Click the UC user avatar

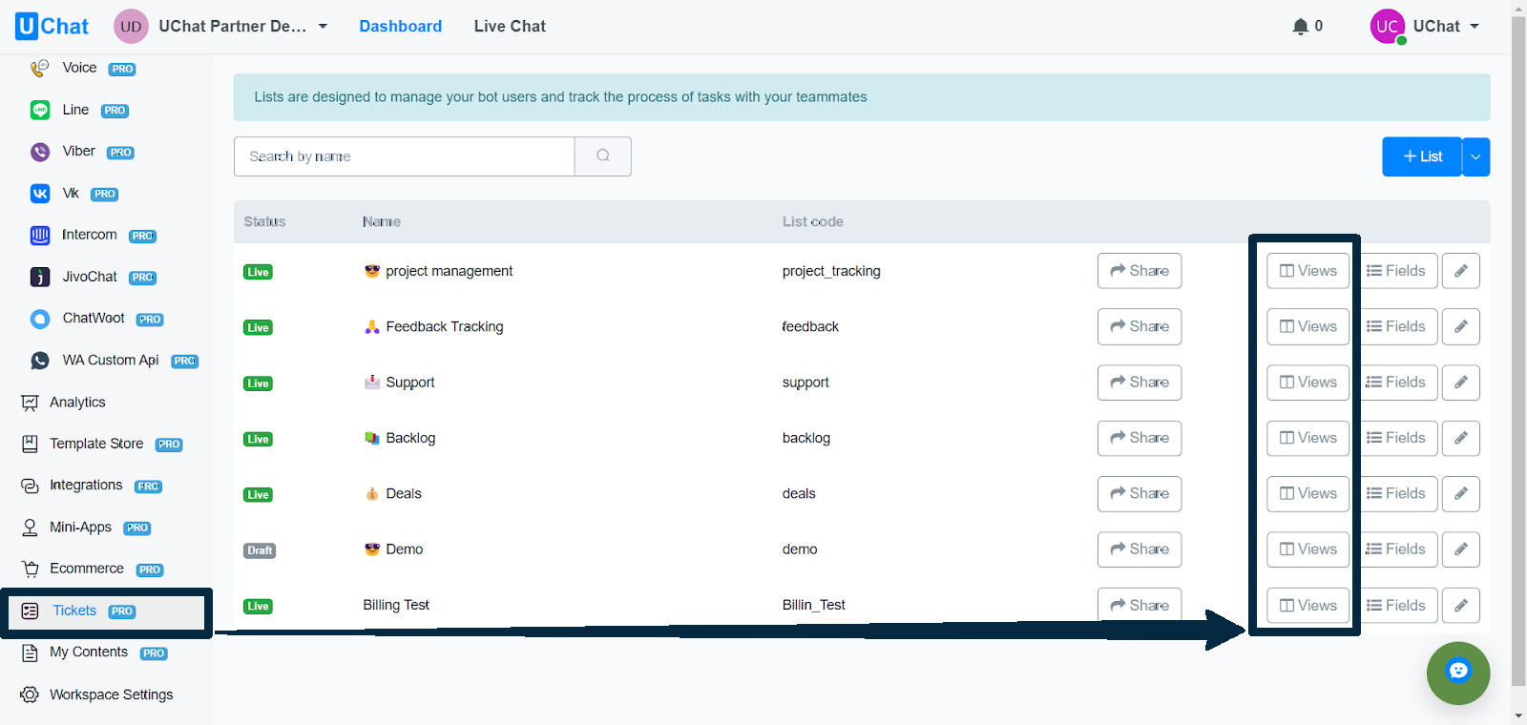click(1388, 26)
